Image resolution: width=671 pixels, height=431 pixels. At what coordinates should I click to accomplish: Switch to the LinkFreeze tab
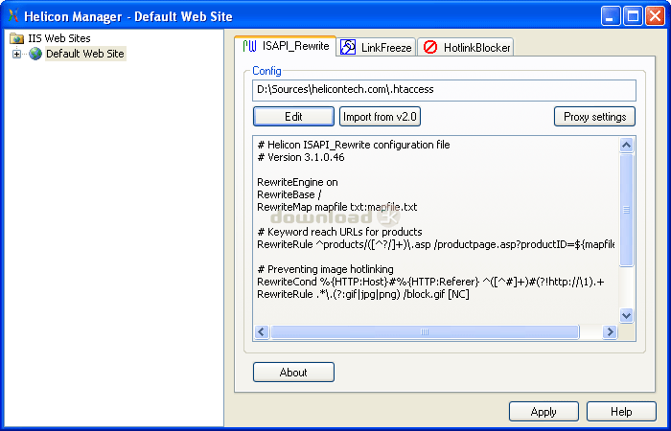pos(376,48)
